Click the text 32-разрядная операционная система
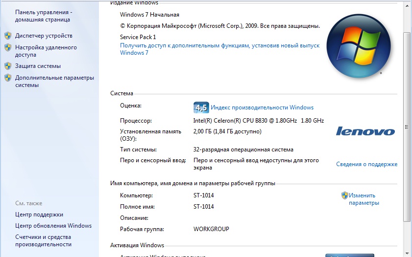412x257 pixels. point(243,150)
